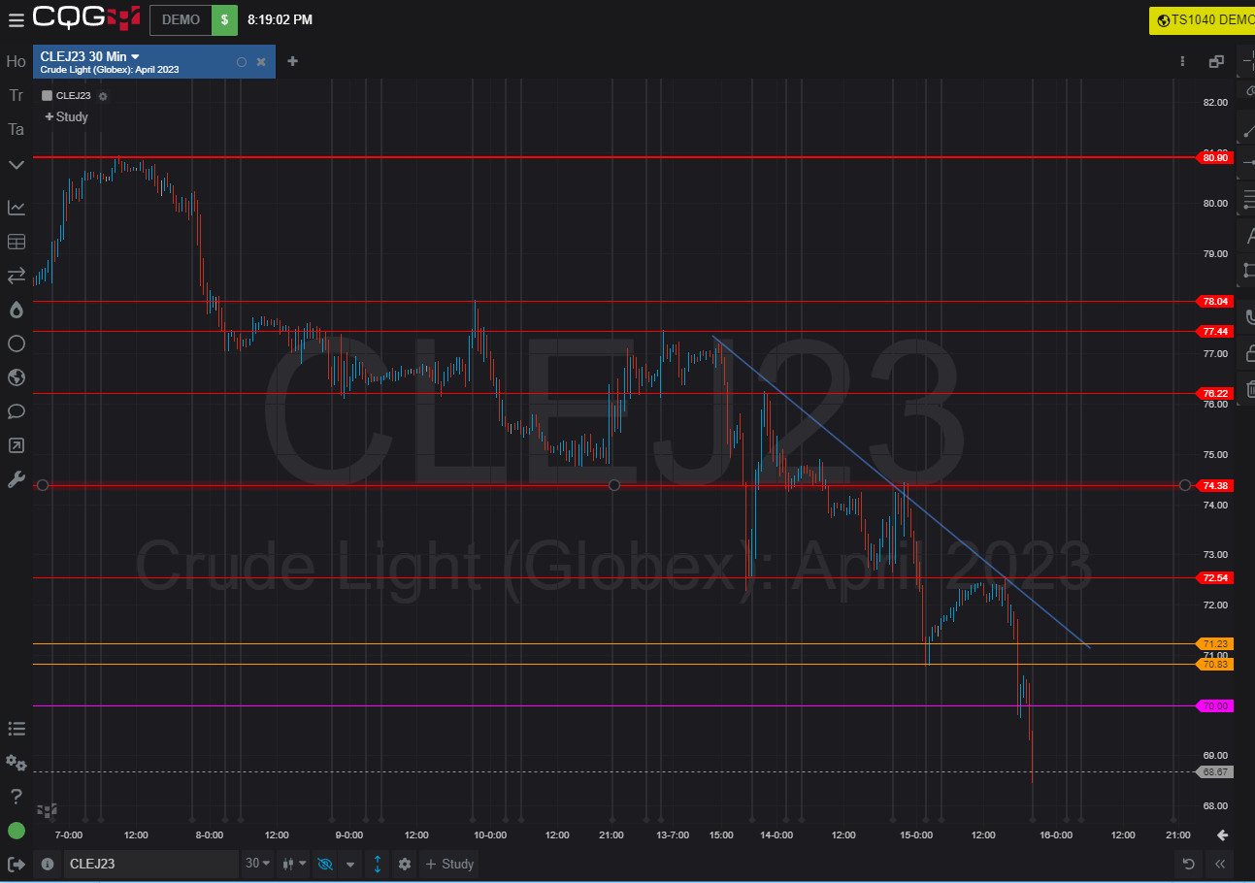1255x883 pixels.
Task: Open the chat speech bubble icon
Action: click(16, 411)
